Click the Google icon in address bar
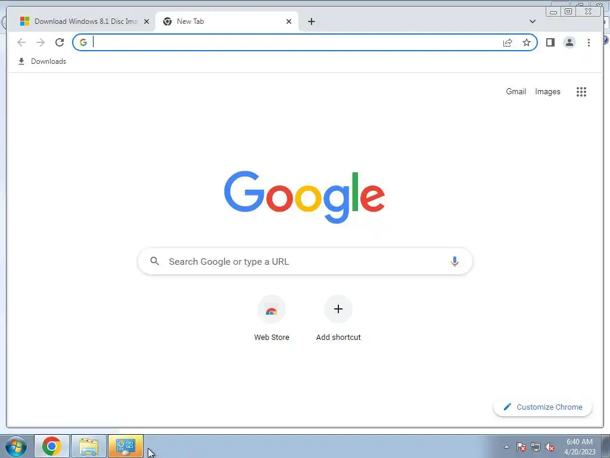This screenshot has width=610, height=458. coord(83,42)
